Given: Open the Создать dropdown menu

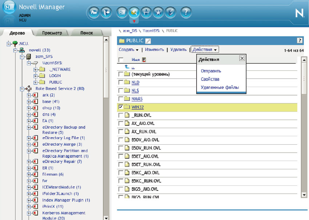Looking at the screenshot, I should point(128,50).
